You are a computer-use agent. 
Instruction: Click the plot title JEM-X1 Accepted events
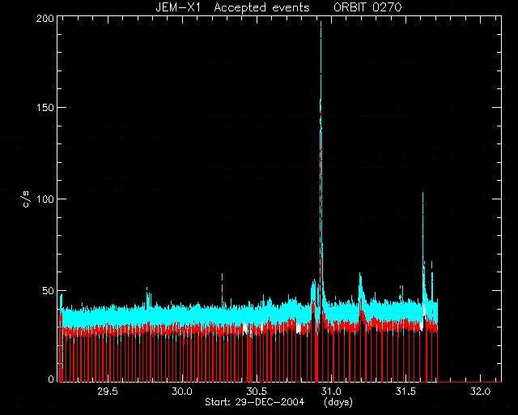tap(232, 7)
